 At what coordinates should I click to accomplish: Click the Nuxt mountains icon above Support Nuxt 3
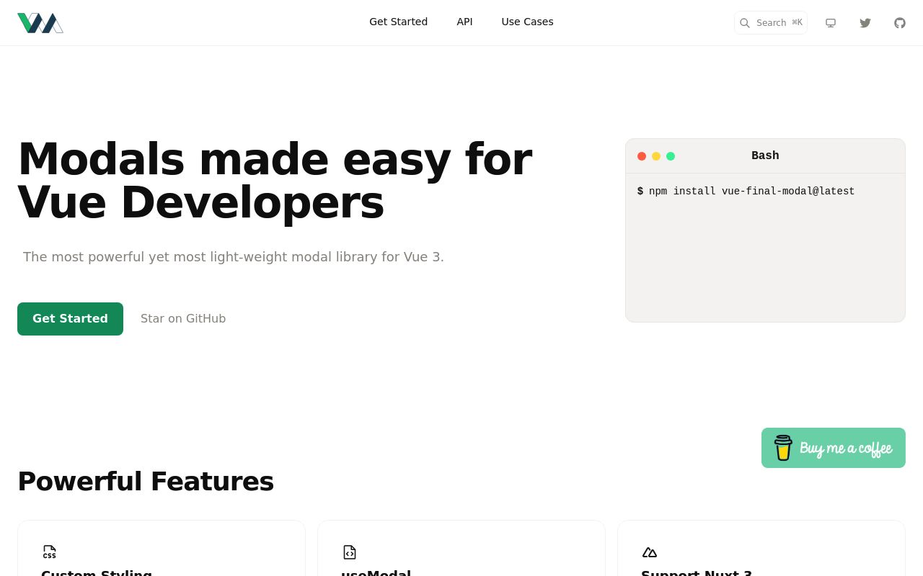point(650,552)
